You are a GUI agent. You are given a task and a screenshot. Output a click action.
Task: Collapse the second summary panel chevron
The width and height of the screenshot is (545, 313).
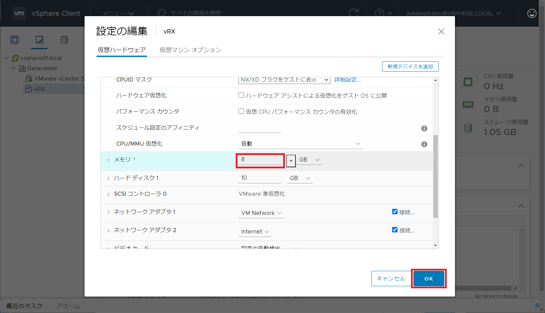pos(521,206)
